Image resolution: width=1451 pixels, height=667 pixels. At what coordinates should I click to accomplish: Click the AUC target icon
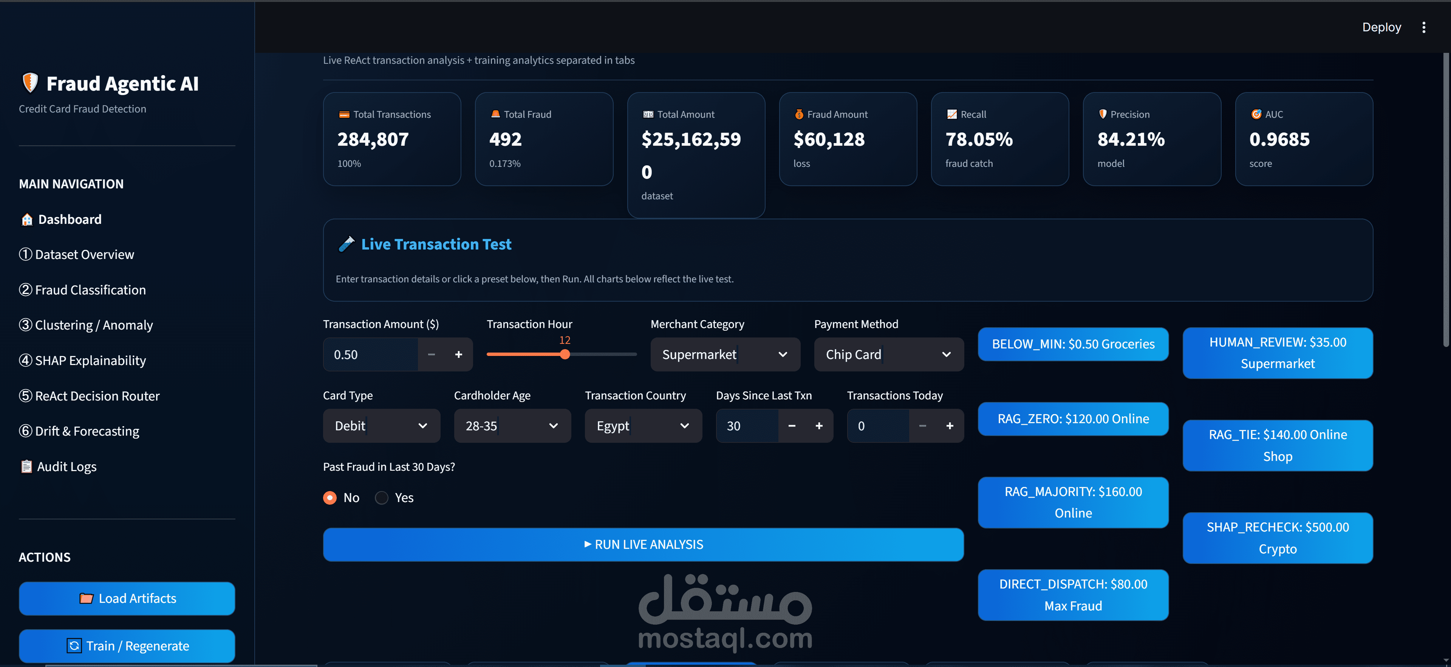pos(1256,114)
